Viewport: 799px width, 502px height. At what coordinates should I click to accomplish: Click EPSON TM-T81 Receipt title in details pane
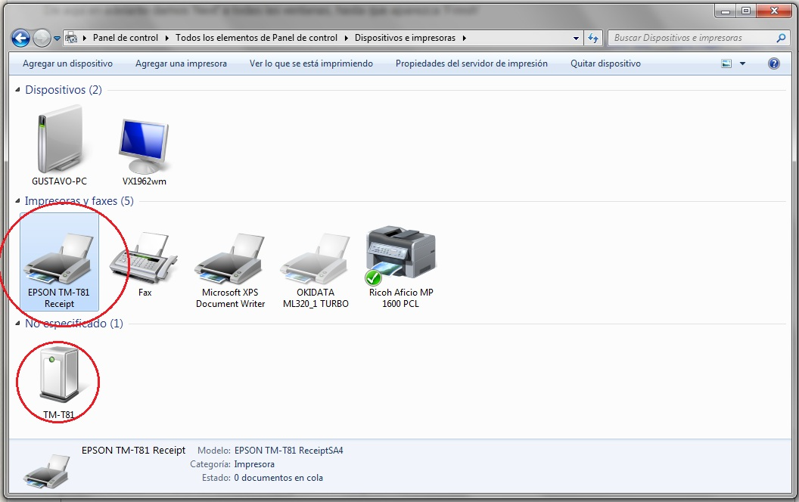coord(133,451)
